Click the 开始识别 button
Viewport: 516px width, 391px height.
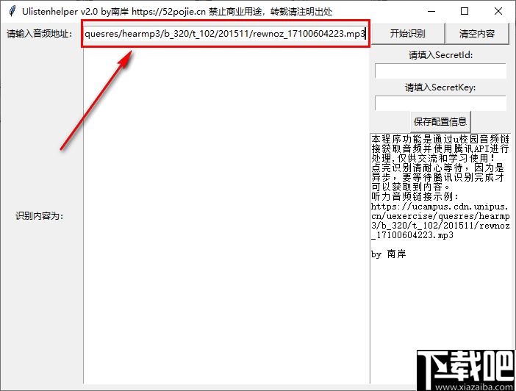(x=408, y=33)
